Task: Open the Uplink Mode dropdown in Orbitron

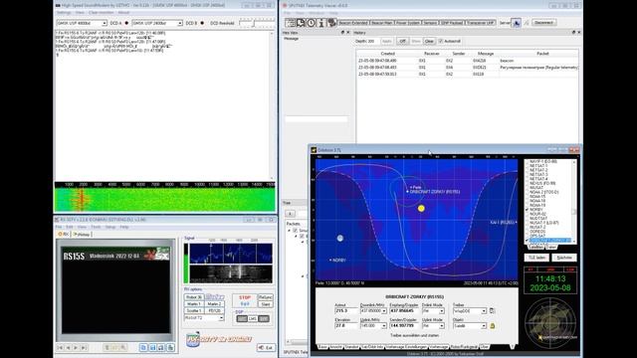Action: tap(442, 325)
